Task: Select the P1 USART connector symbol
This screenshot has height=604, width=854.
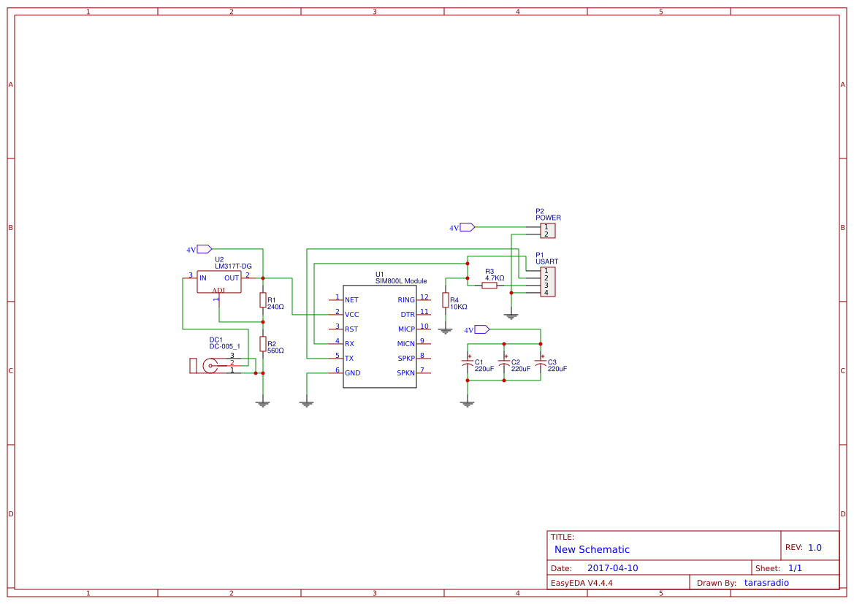Action: tap(548, 280)
